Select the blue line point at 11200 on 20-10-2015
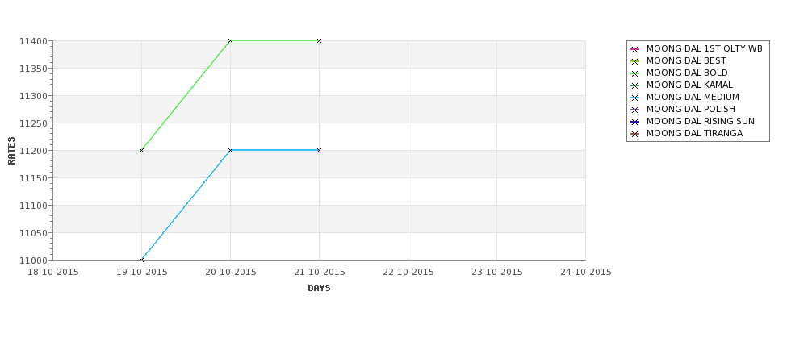The image size is (787, 346). pos(230,151)
